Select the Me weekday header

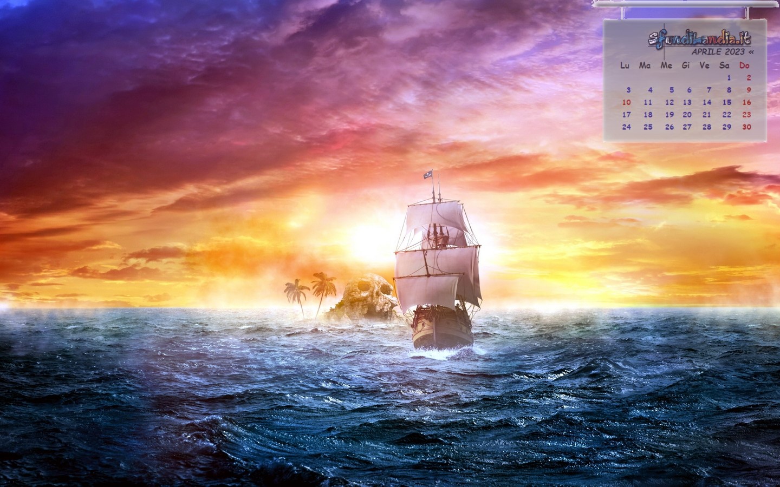pyautogui.click(x=666, y=65)
